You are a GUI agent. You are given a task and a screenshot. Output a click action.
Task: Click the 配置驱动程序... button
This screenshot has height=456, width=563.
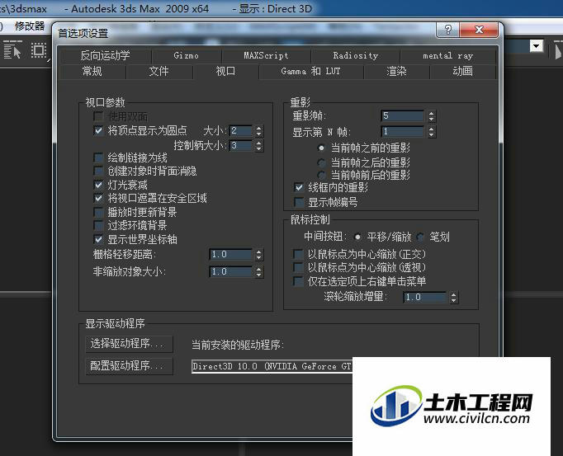coord(129,365)
